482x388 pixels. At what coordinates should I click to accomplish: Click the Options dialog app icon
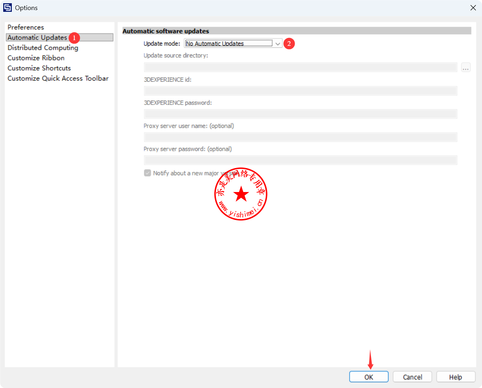8,8
